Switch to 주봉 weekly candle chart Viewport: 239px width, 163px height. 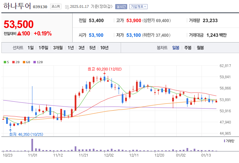[188, 48]
